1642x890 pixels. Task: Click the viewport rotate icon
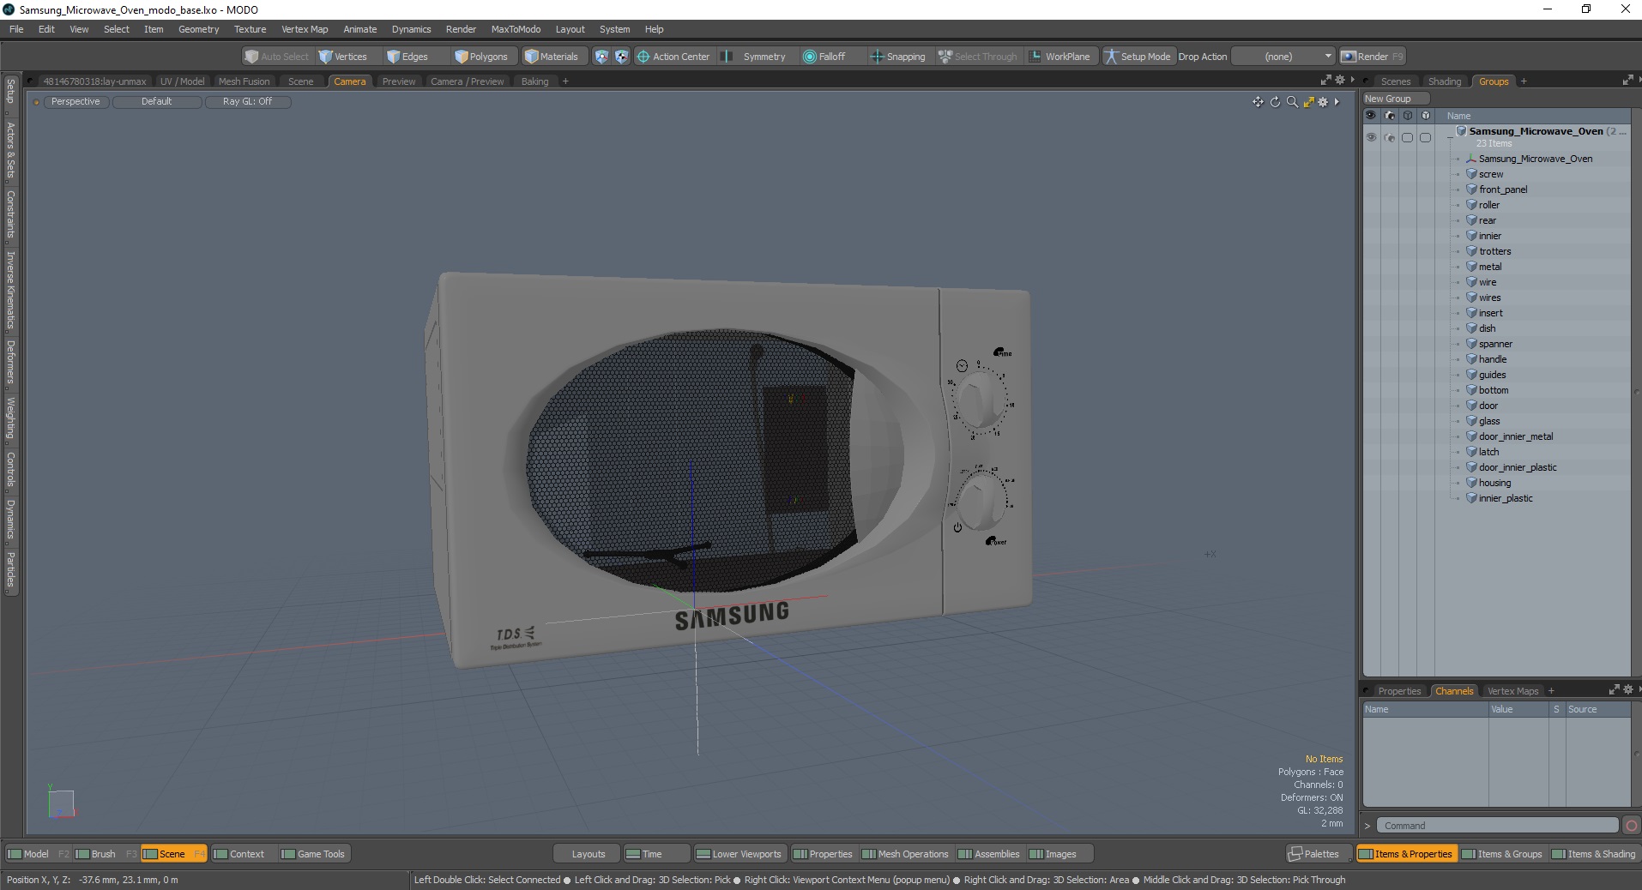coord(1275,102)
